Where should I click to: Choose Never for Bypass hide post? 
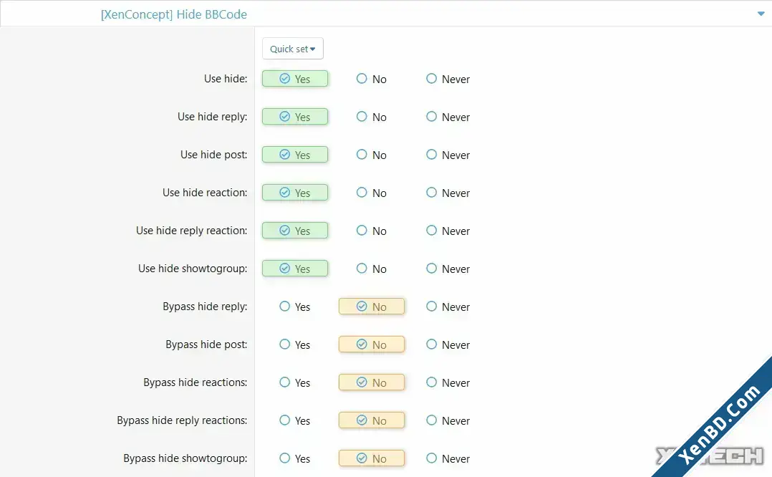coord(448,344)
